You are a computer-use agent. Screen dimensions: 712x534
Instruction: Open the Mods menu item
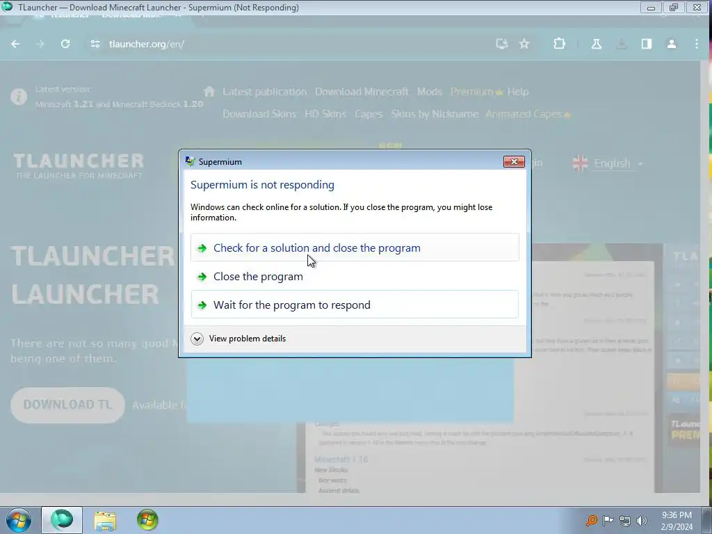[430, 92]
